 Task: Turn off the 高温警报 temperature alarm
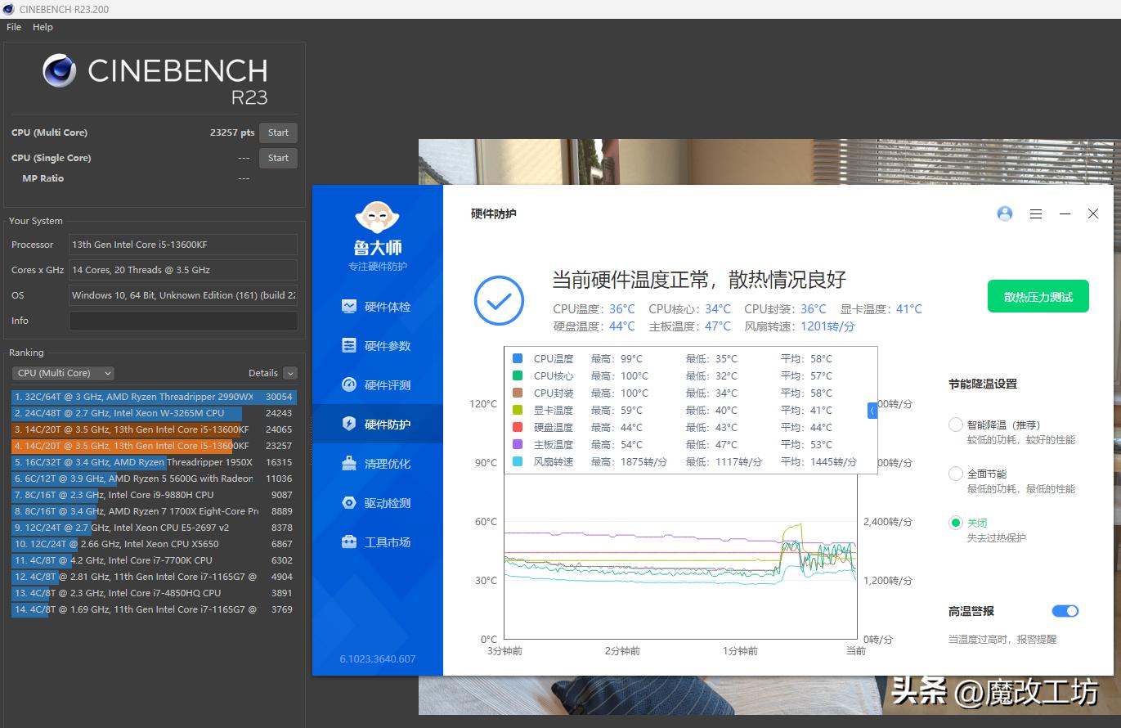(x=1064, y=610)
